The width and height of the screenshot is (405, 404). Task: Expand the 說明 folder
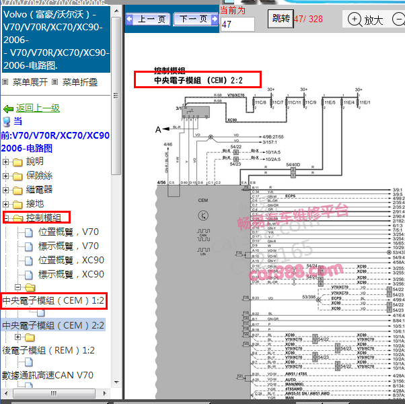(x=5, y=162)
